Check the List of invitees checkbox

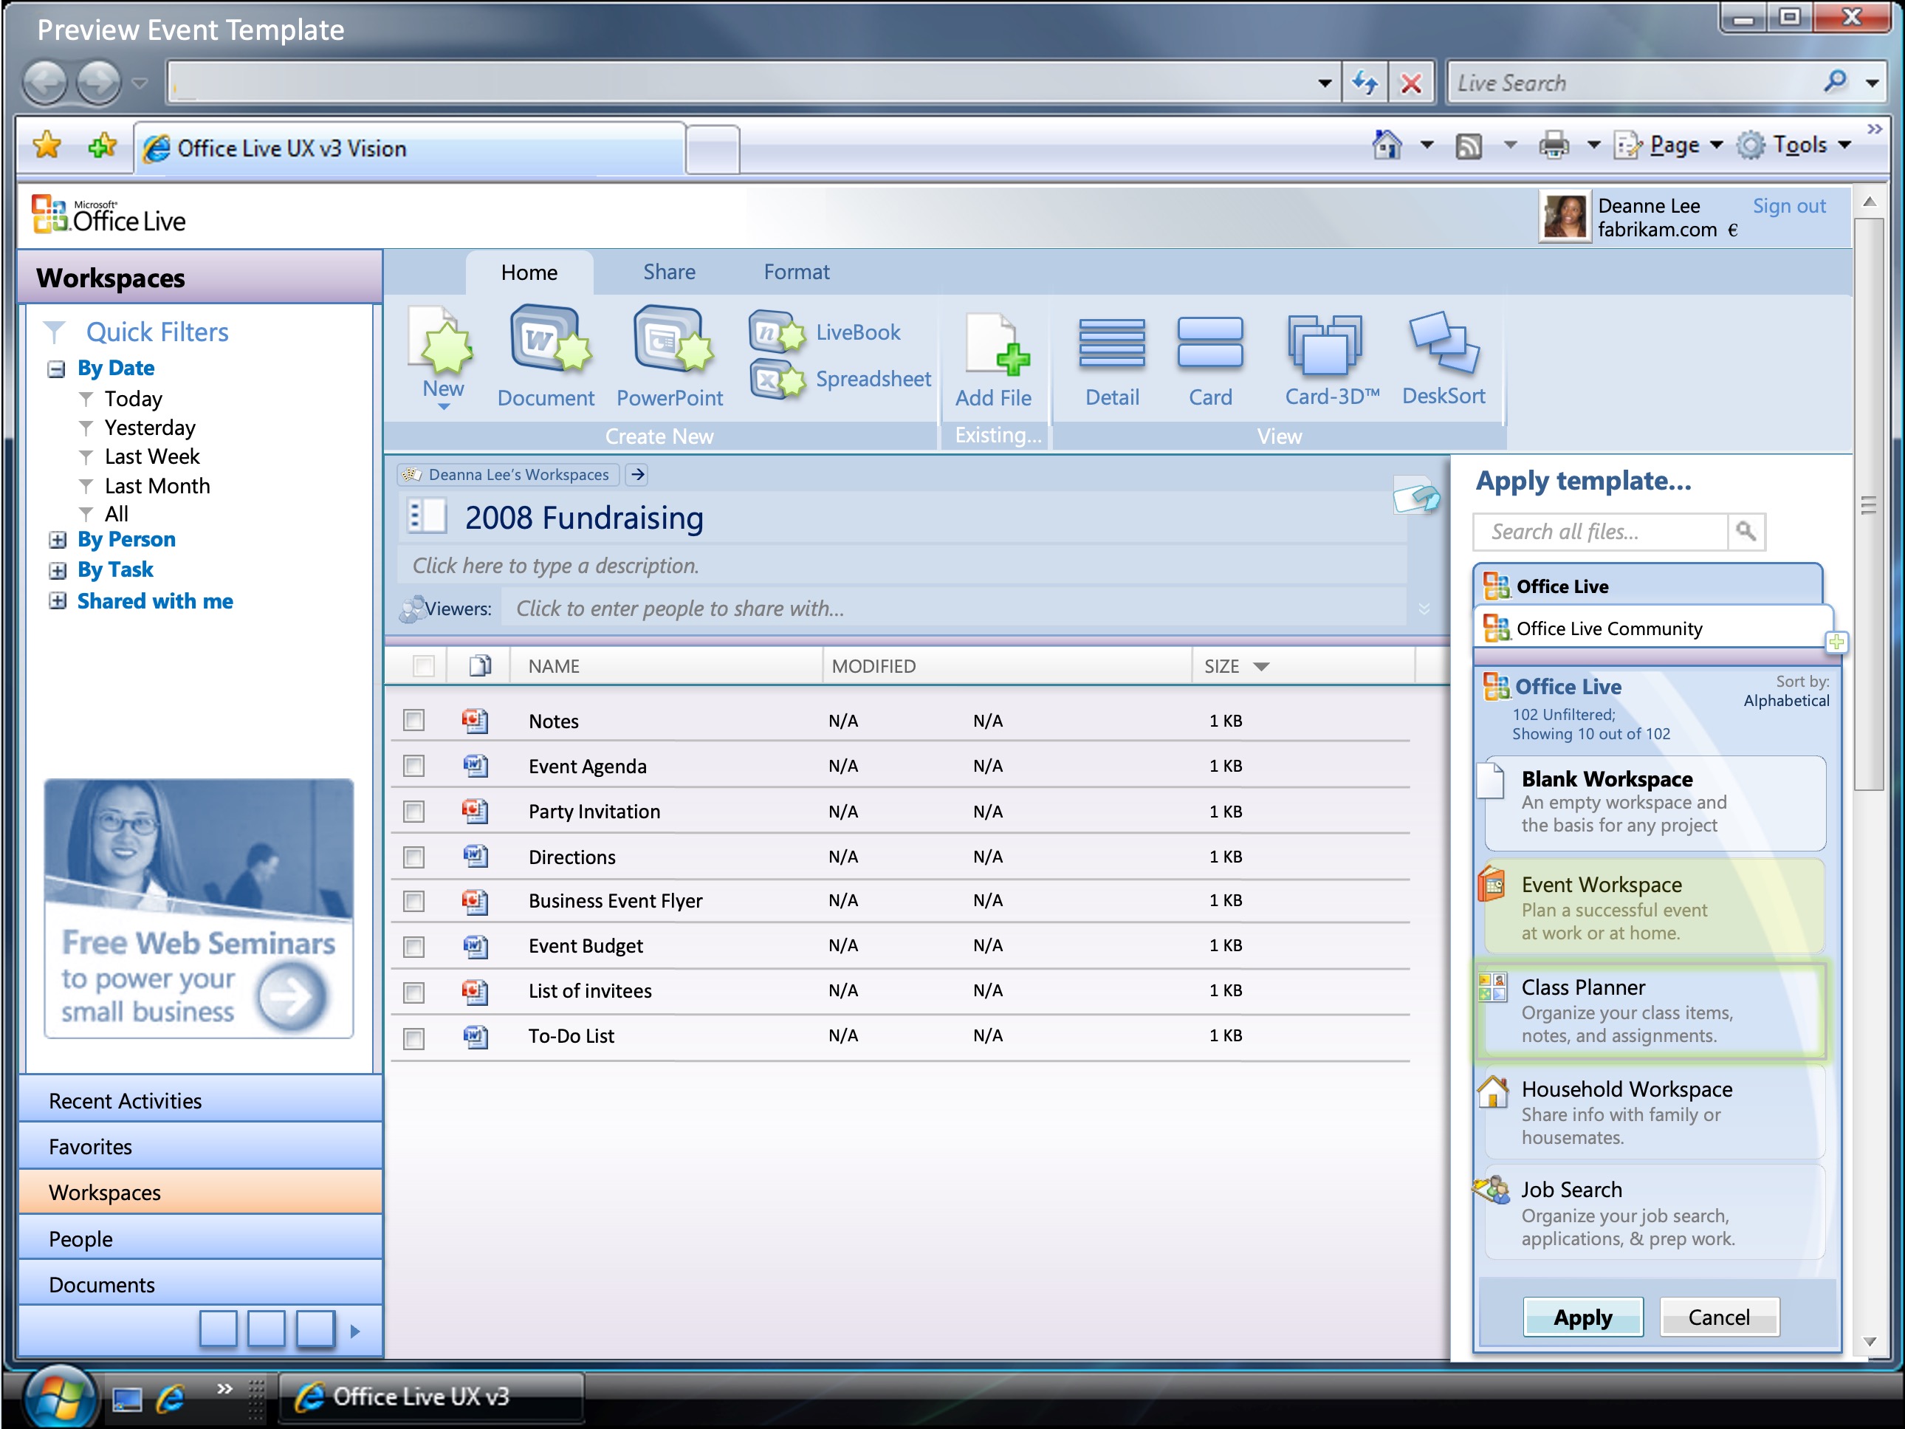(x=414, y=993)
